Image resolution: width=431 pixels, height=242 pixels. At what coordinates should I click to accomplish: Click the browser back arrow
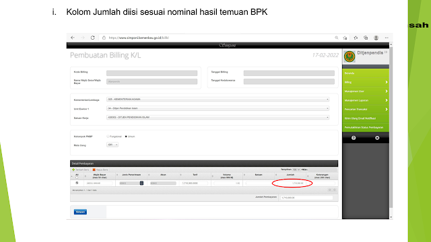pyautogui.click(x=73, y=38)
